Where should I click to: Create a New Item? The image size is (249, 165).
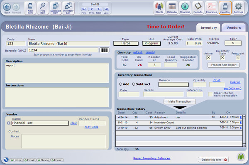[30, 8]
